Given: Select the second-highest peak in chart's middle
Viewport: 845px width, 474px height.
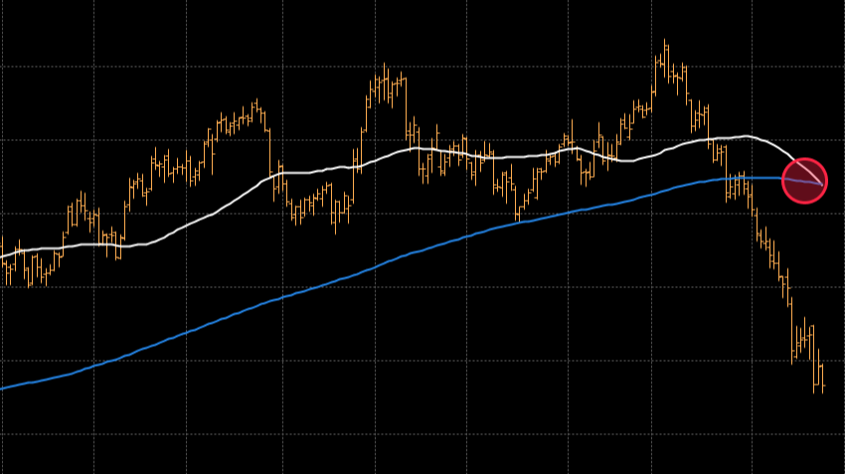Looking at the screenshot, I should coord(385,70).
